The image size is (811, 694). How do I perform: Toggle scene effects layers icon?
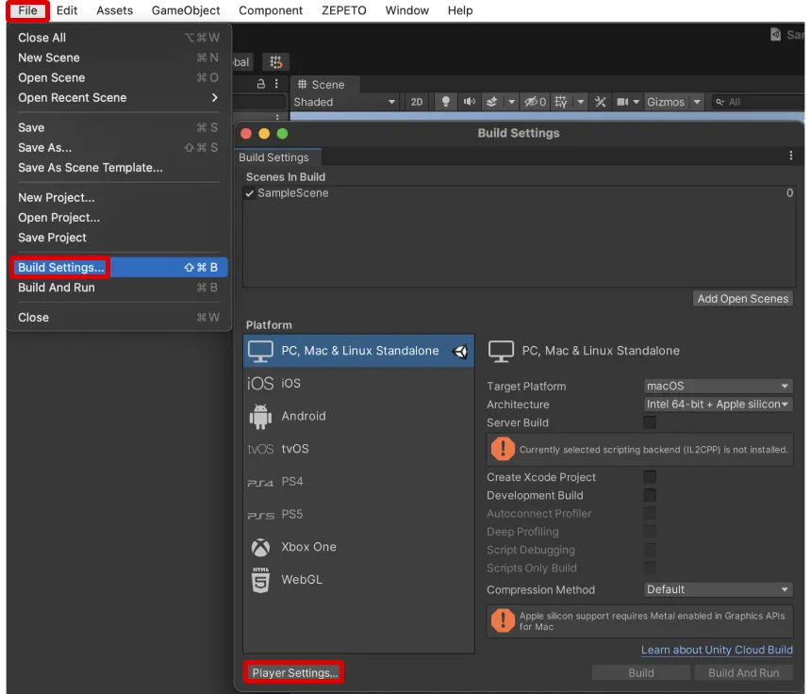pos(492,102)
